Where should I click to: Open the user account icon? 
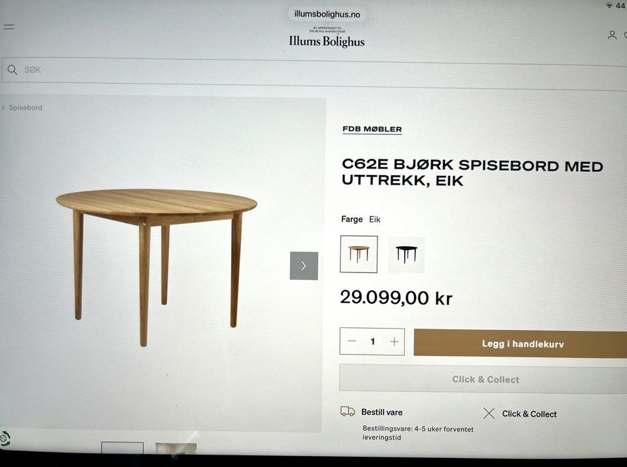[612, 35]
